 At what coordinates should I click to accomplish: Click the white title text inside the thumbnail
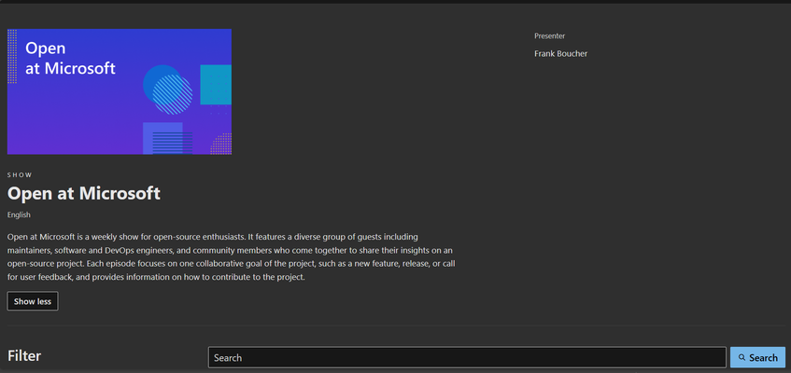pyautogui.click(x=71, y=58)
